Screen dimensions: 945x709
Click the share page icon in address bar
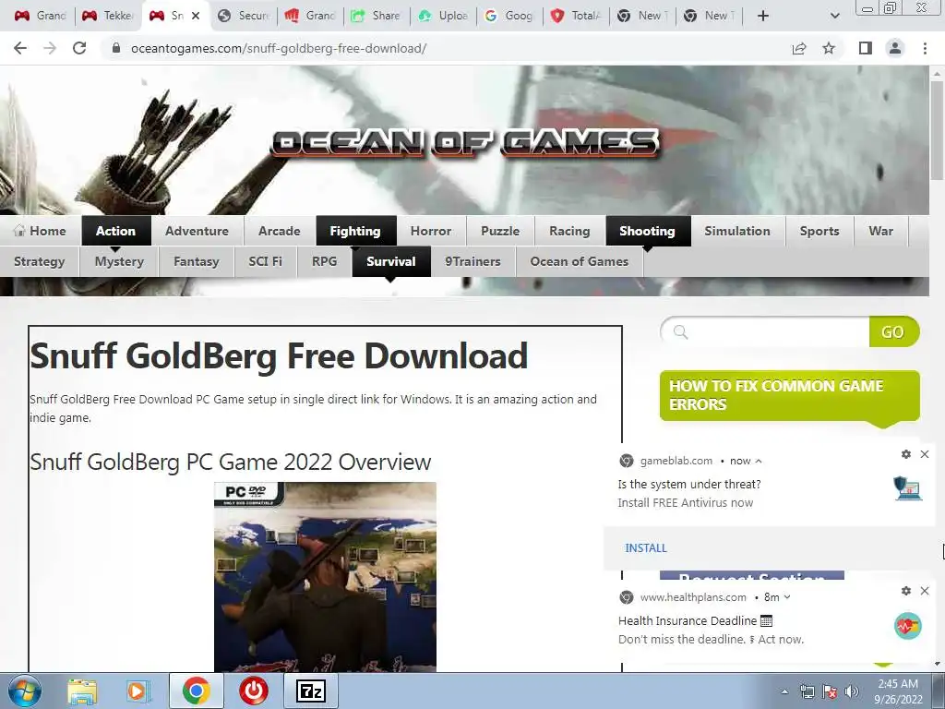799,48
